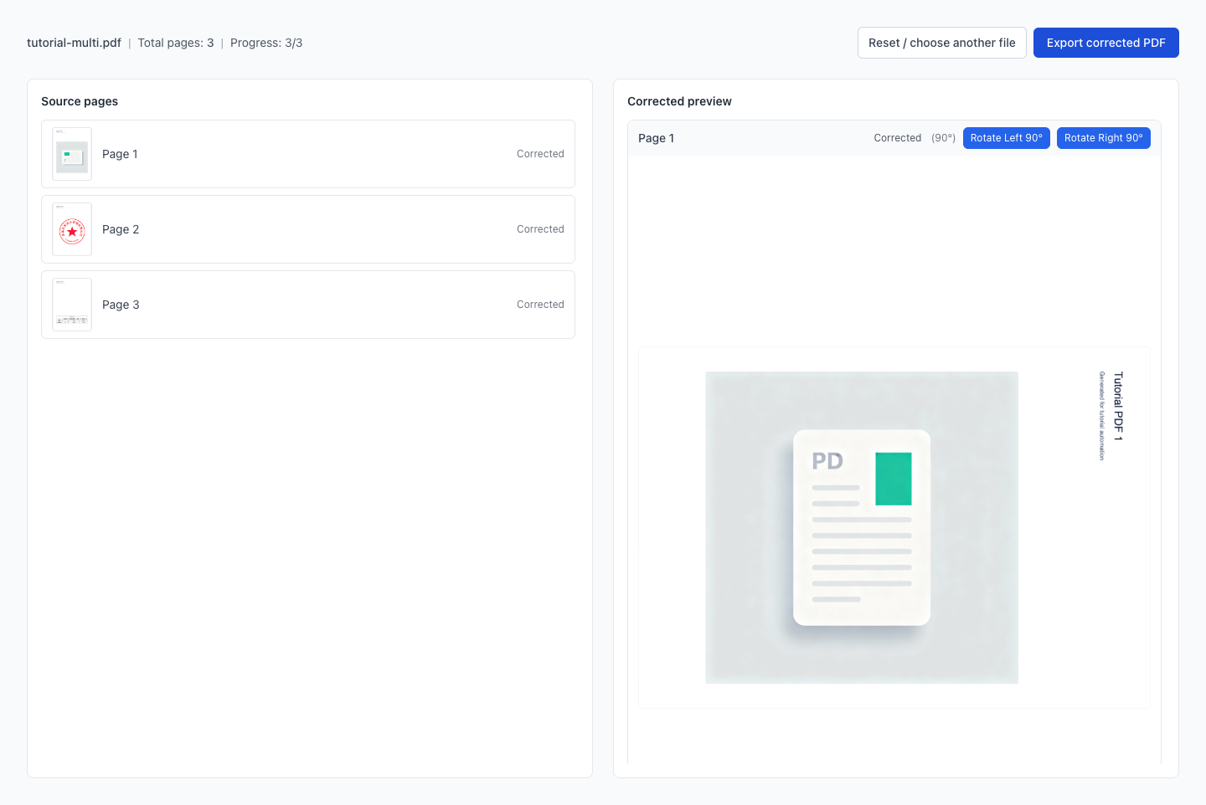Click the Corrected status on the Page 3 row
1206x805 pixels.
[540, 305]
